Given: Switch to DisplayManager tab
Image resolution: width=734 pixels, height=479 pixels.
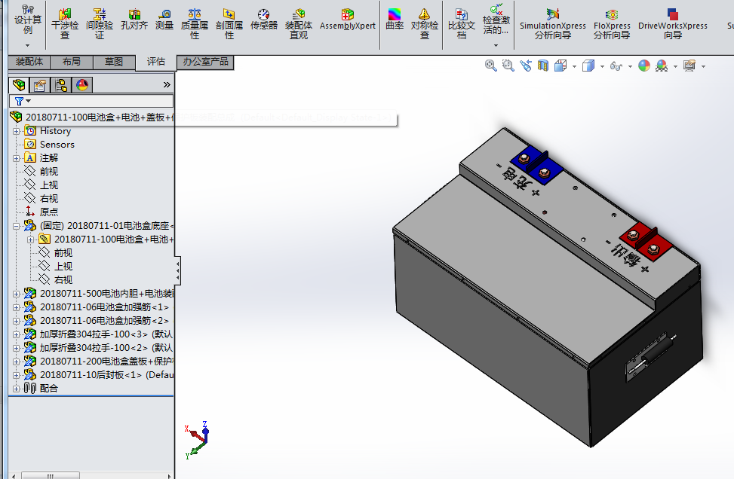Looking at the screenshot, I should [x=82, y=84].
